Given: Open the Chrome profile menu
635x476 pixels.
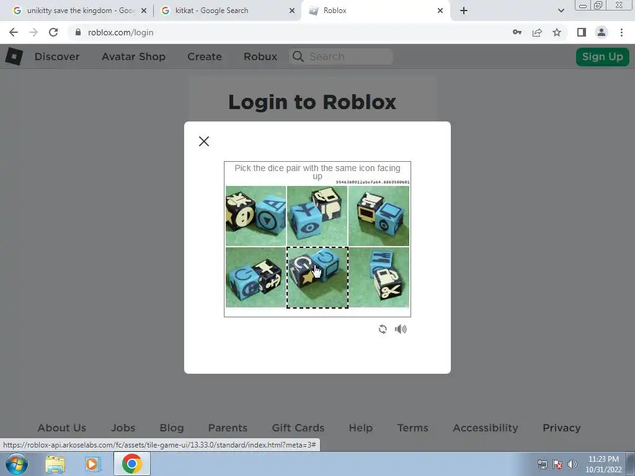Looking at the screenshot, I should coord(602,32).
